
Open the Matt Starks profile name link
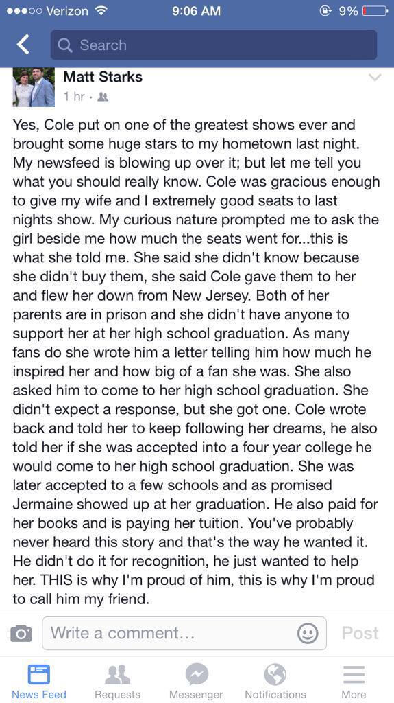(103, 77)
